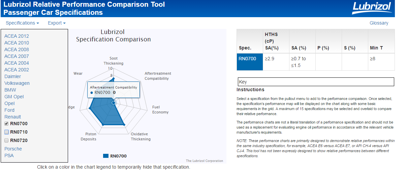The height and width of the screenshot is (173, 405).
Task: Open the Glossary link
Action: point(379,23)
